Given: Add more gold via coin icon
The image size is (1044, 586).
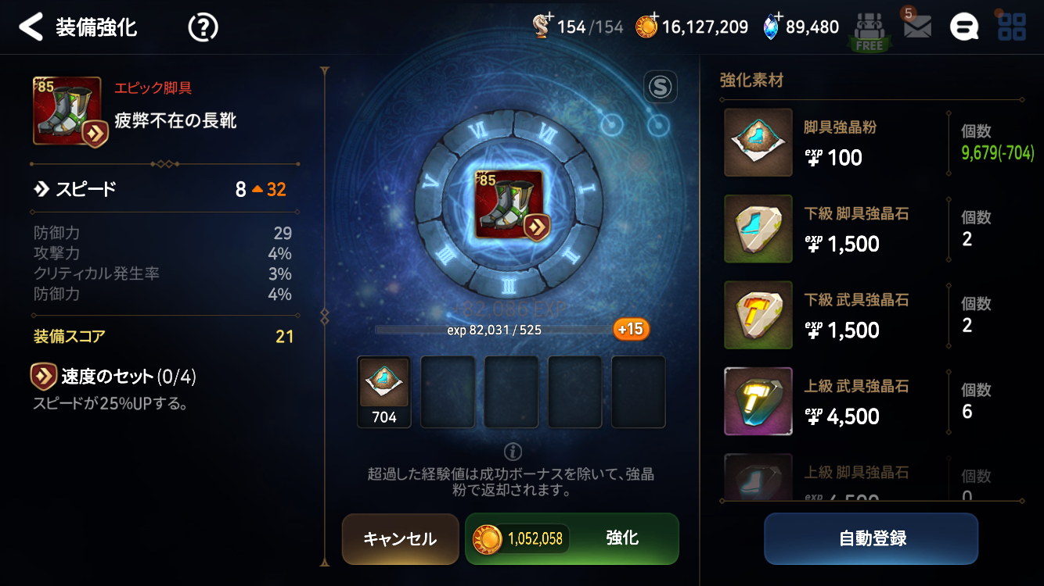Looking at the screenshot, I should (x=646, y=26).
